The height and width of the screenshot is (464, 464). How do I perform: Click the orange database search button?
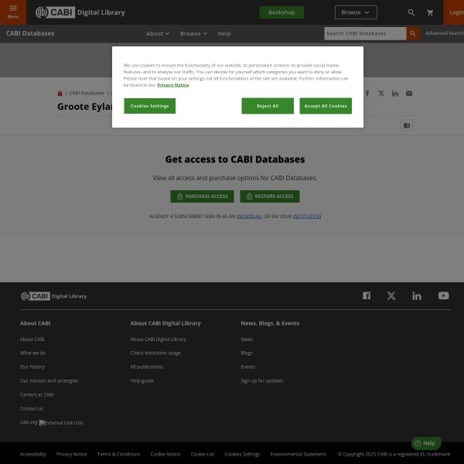(414, 33)
